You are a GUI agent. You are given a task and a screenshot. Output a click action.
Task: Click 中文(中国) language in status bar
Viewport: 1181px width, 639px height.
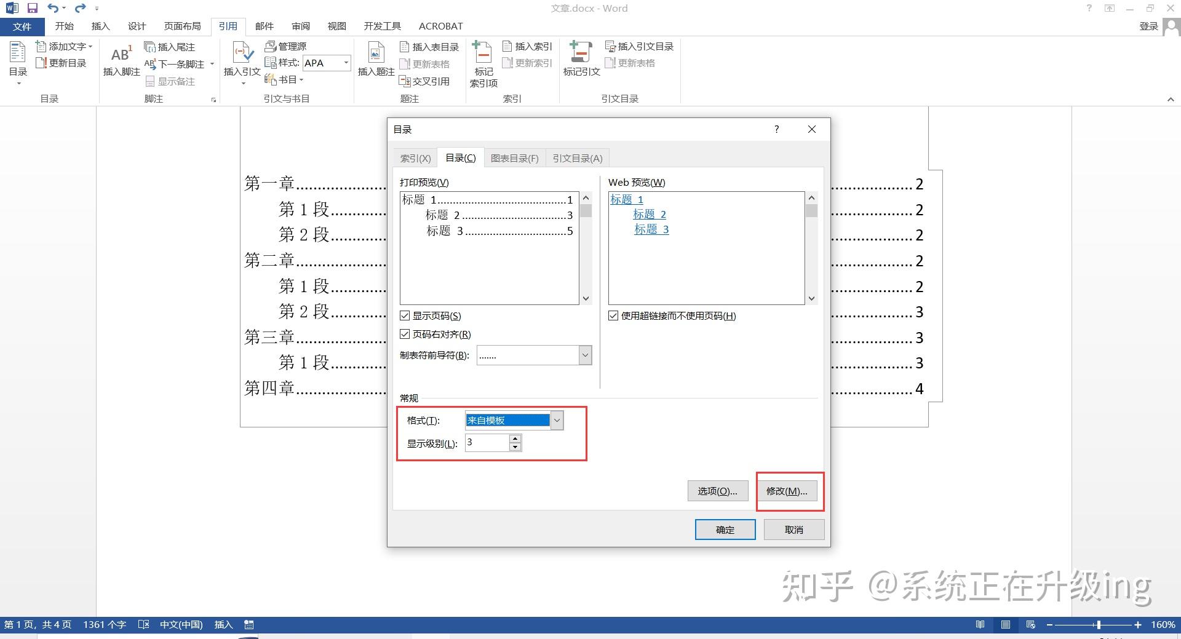pos(181,625)
